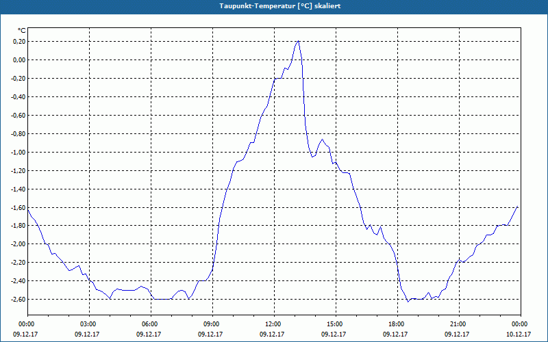The image size is (548, 342).
Task: Click the '12:00' x-axis time label
Action: [x=274, y=324]
